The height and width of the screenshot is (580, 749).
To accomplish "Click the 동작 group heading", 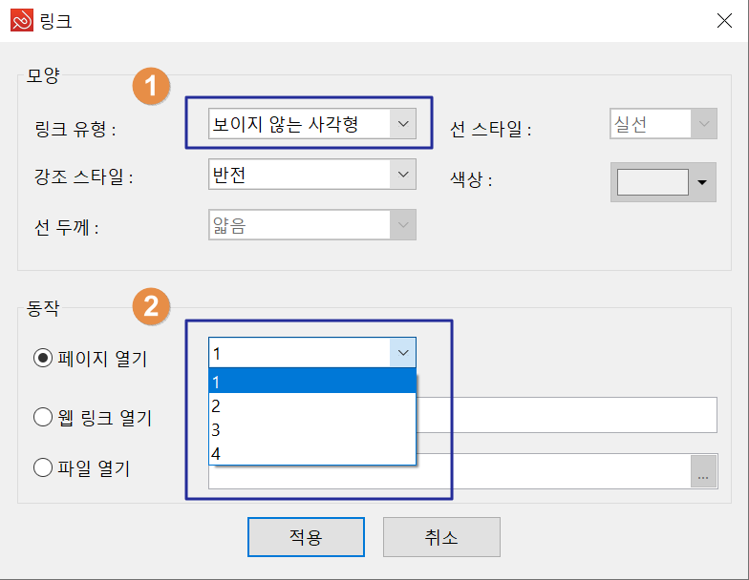I will (42, 308).
